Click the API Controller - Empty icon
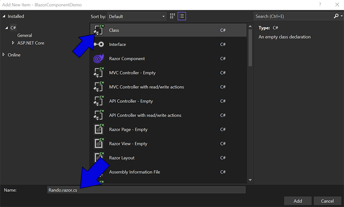Viewport: 344px width, 207px height. [99, 101]
